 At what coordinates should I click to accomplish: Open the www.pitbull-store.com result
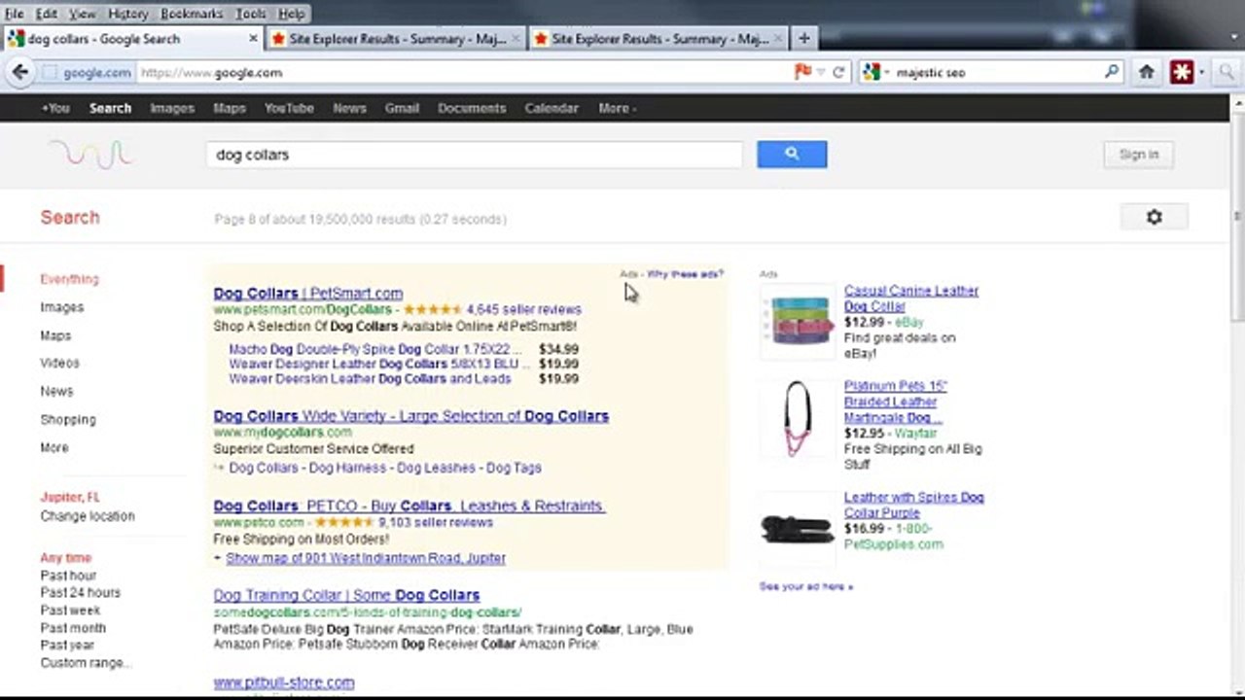coord(283,682)
